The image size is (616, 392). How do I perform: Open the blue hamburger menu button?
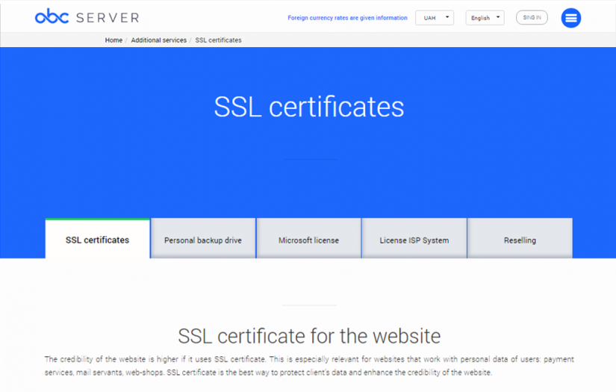click(x=570, y=18)
